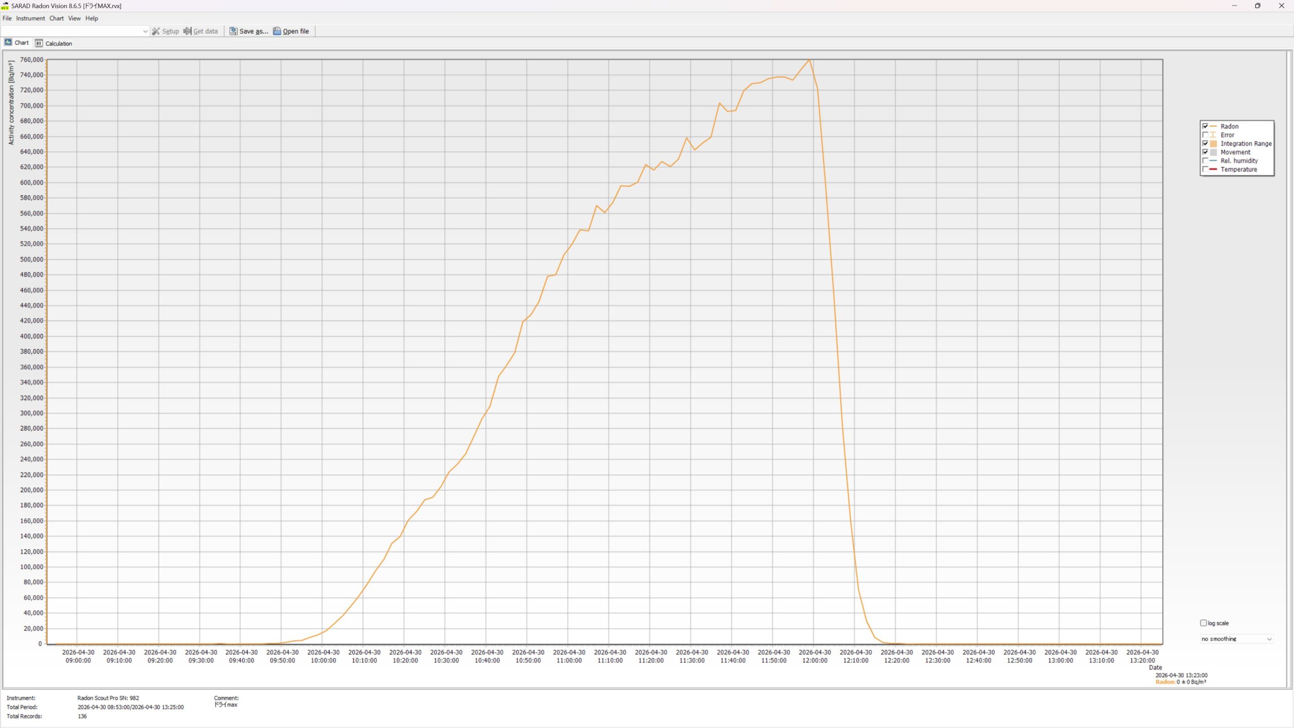Open the no smoothing dropdown
The height and width of the screenshot is (728, 1294).
pos(1237,639)
